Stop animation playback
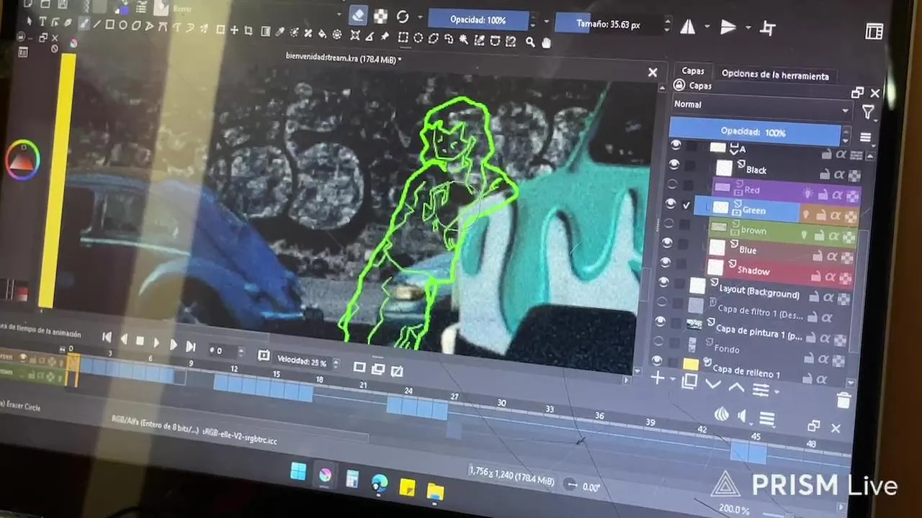Image resolution: width=922 pixels, height=518 pixels. point(140,341)
